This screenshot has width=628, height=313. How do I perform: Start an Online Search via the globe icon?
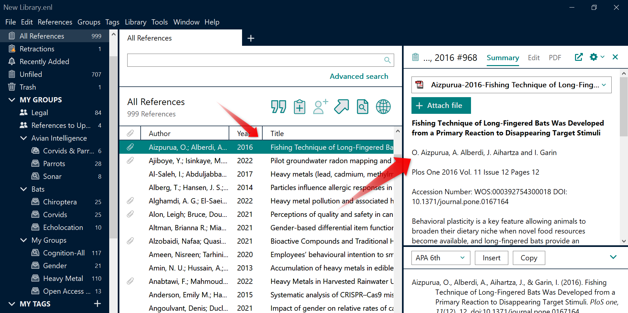click(383, 106)
